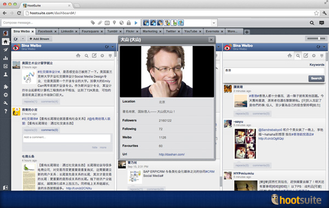Open the More... tabs menu
Viewport: 329px width, 208px height.
click(x=232, y=31)
